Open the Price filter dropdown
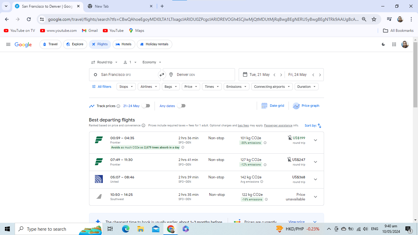418x235 pixels. (x=191, y=87)
